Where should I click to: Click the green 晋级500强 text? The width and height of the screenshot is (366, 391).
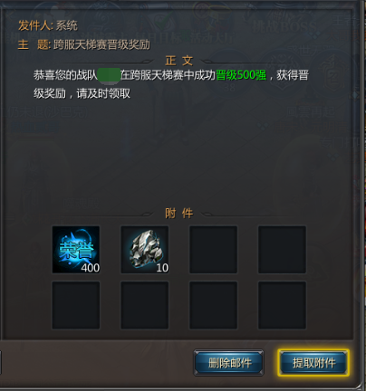tap(241, 75)
